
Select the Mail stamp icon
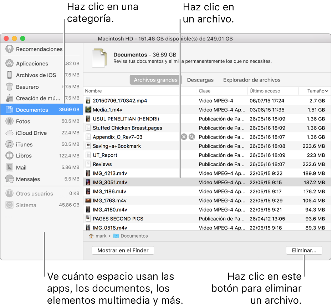coord(9,167)
